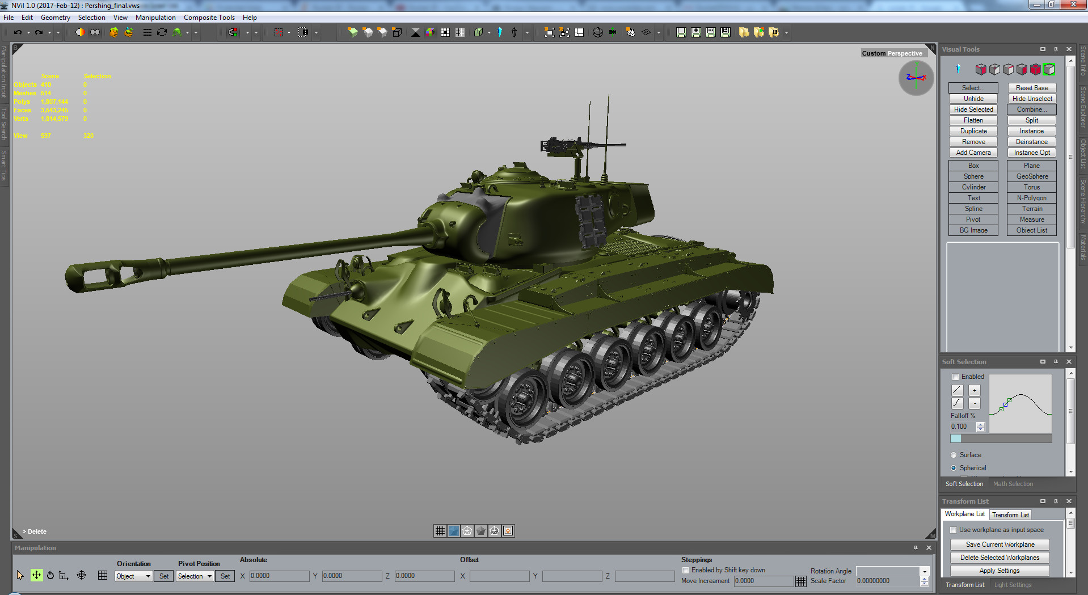Toggle the grid display icon below the viewport
The image size is (1088, 595).
440,530
